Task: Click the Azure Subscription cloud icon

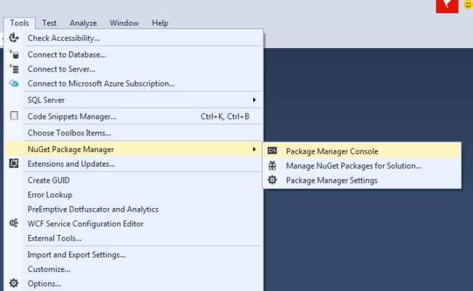Action: (x=14, y=84)
